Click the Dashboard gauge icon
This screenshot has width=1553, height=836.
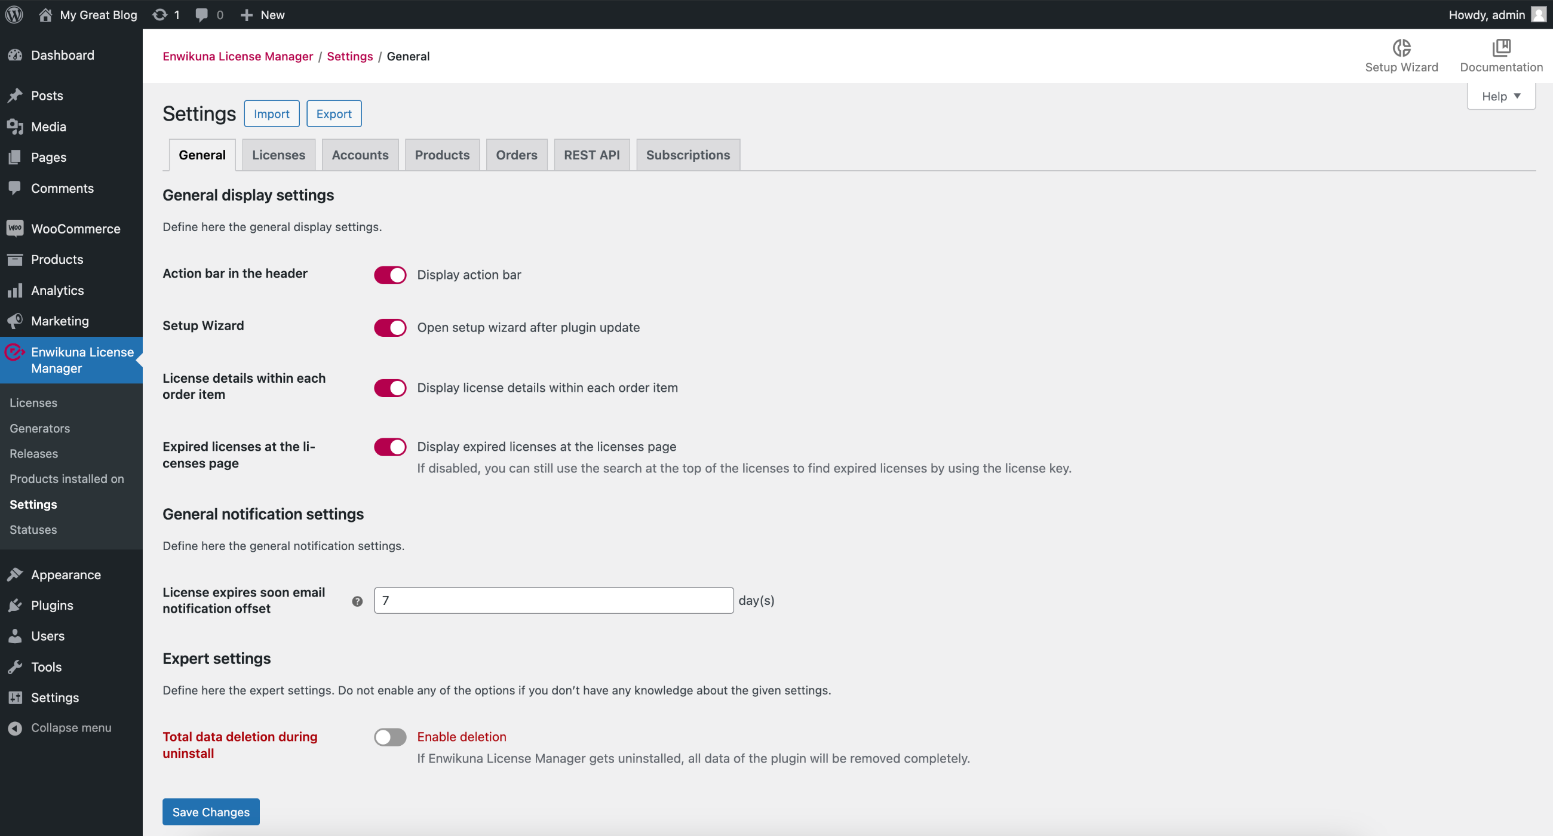[15, 56]
